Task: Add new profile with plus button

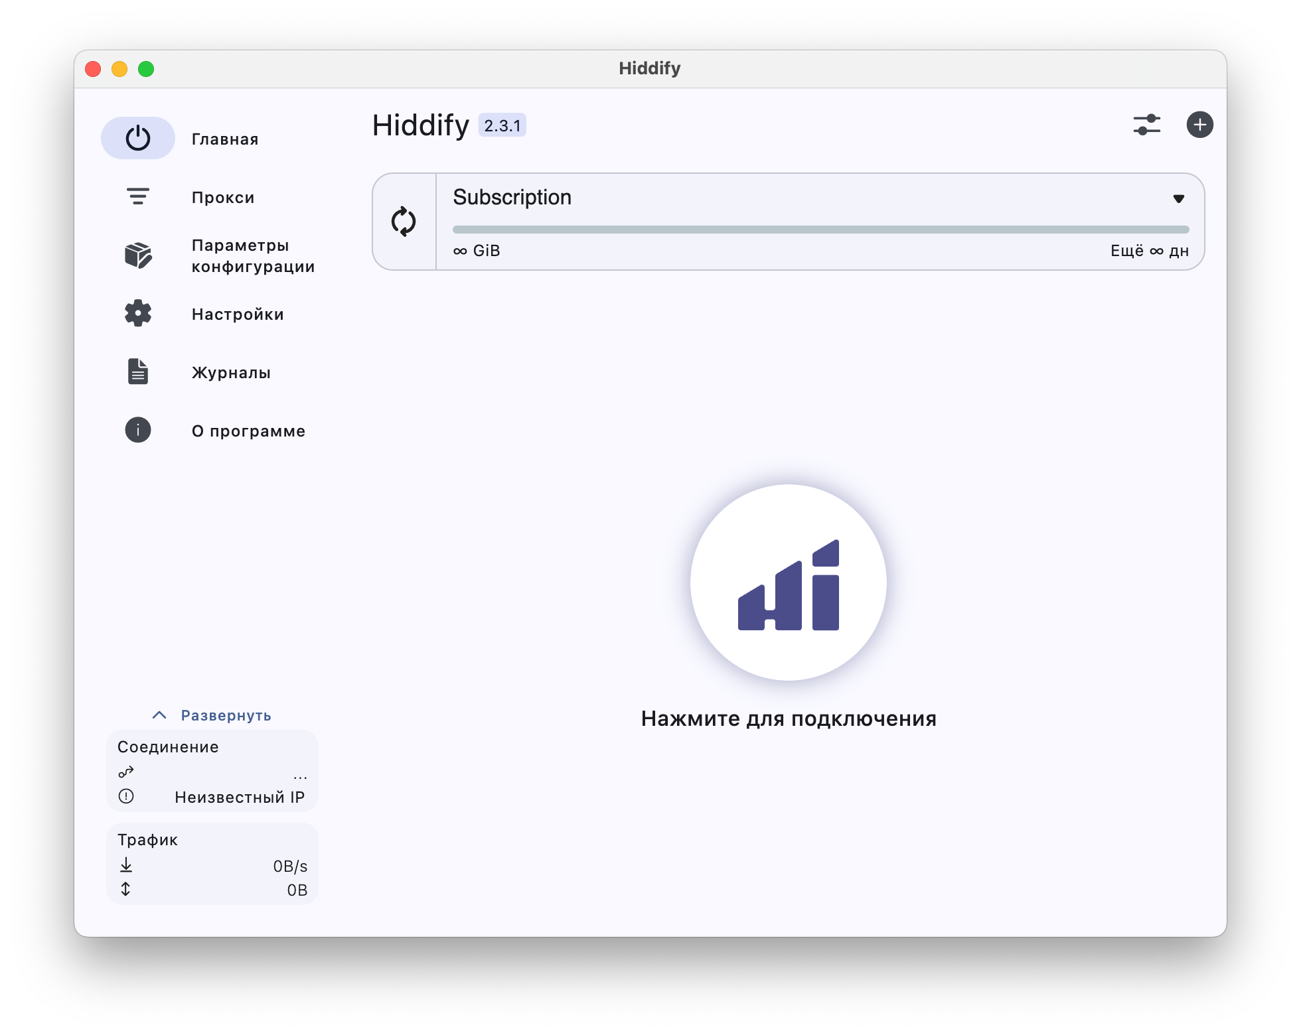Action: pos(1199,125)
